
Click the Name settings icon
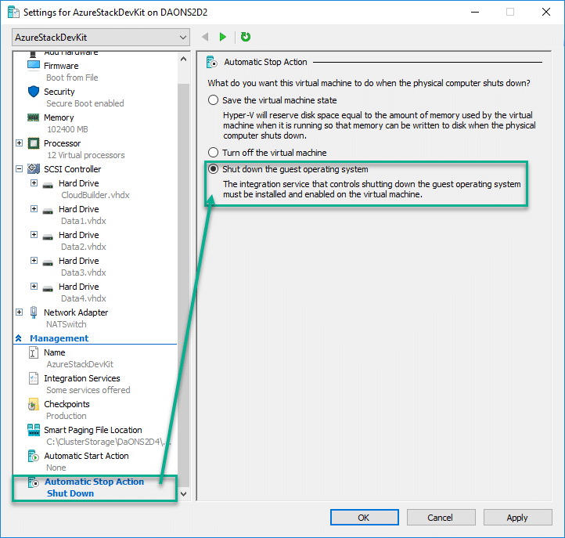tap(33, 352)
